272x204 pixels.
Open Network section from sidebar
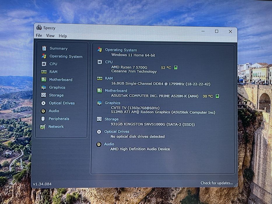pos(56,126)
